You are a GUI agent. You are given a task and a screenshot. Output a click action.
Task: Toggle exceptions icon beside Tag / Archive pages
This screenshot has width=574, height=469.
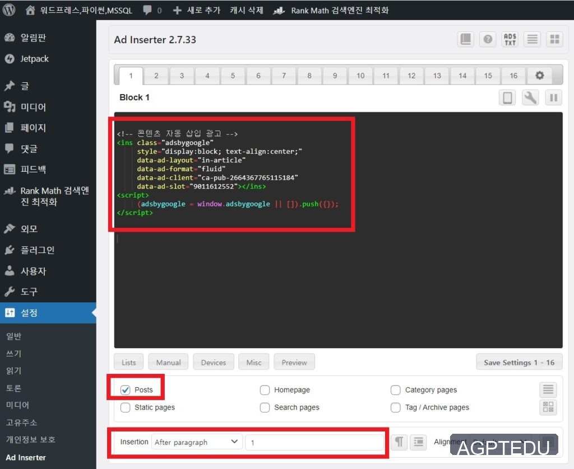coord(548,407)
